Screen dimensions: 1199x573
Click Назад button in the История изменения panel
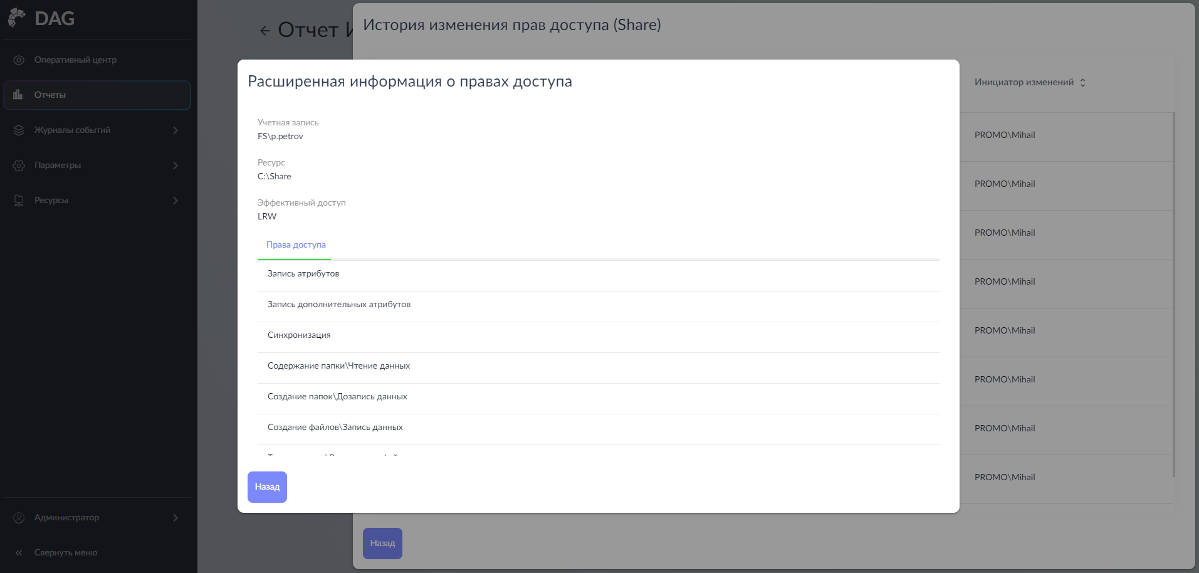coord(382,544)
